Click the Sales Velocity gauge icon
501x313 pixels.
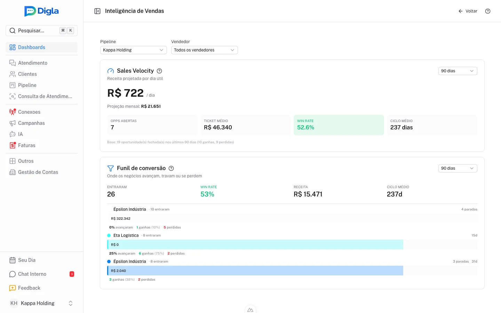click(x=111, y=71)
